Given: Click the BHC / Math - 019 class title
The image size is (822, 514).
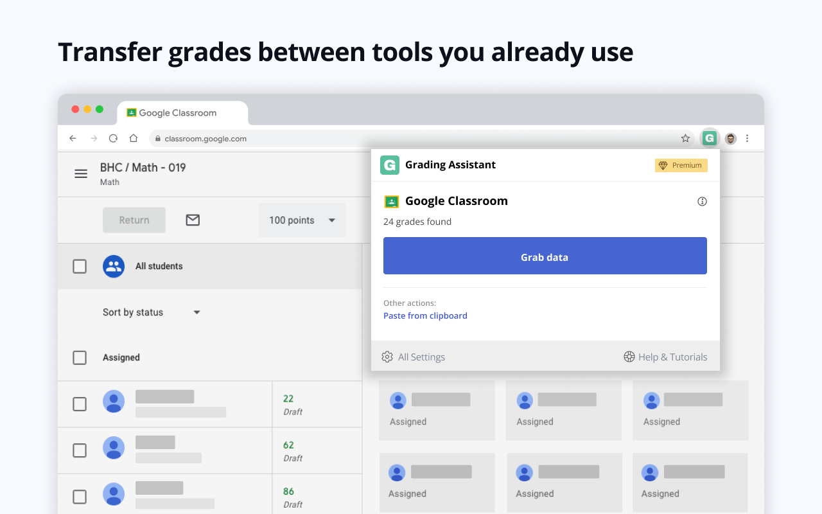Looking at the screenshot, I should pyautogui.click(x=143, y=168).
